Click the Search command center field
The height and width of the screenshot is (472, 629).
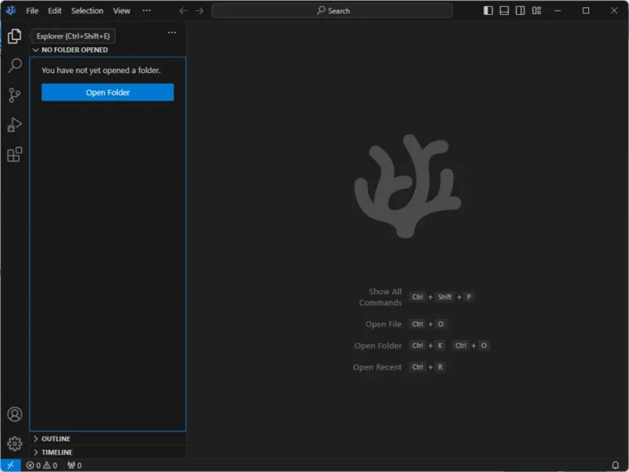(x=332, y=11)
